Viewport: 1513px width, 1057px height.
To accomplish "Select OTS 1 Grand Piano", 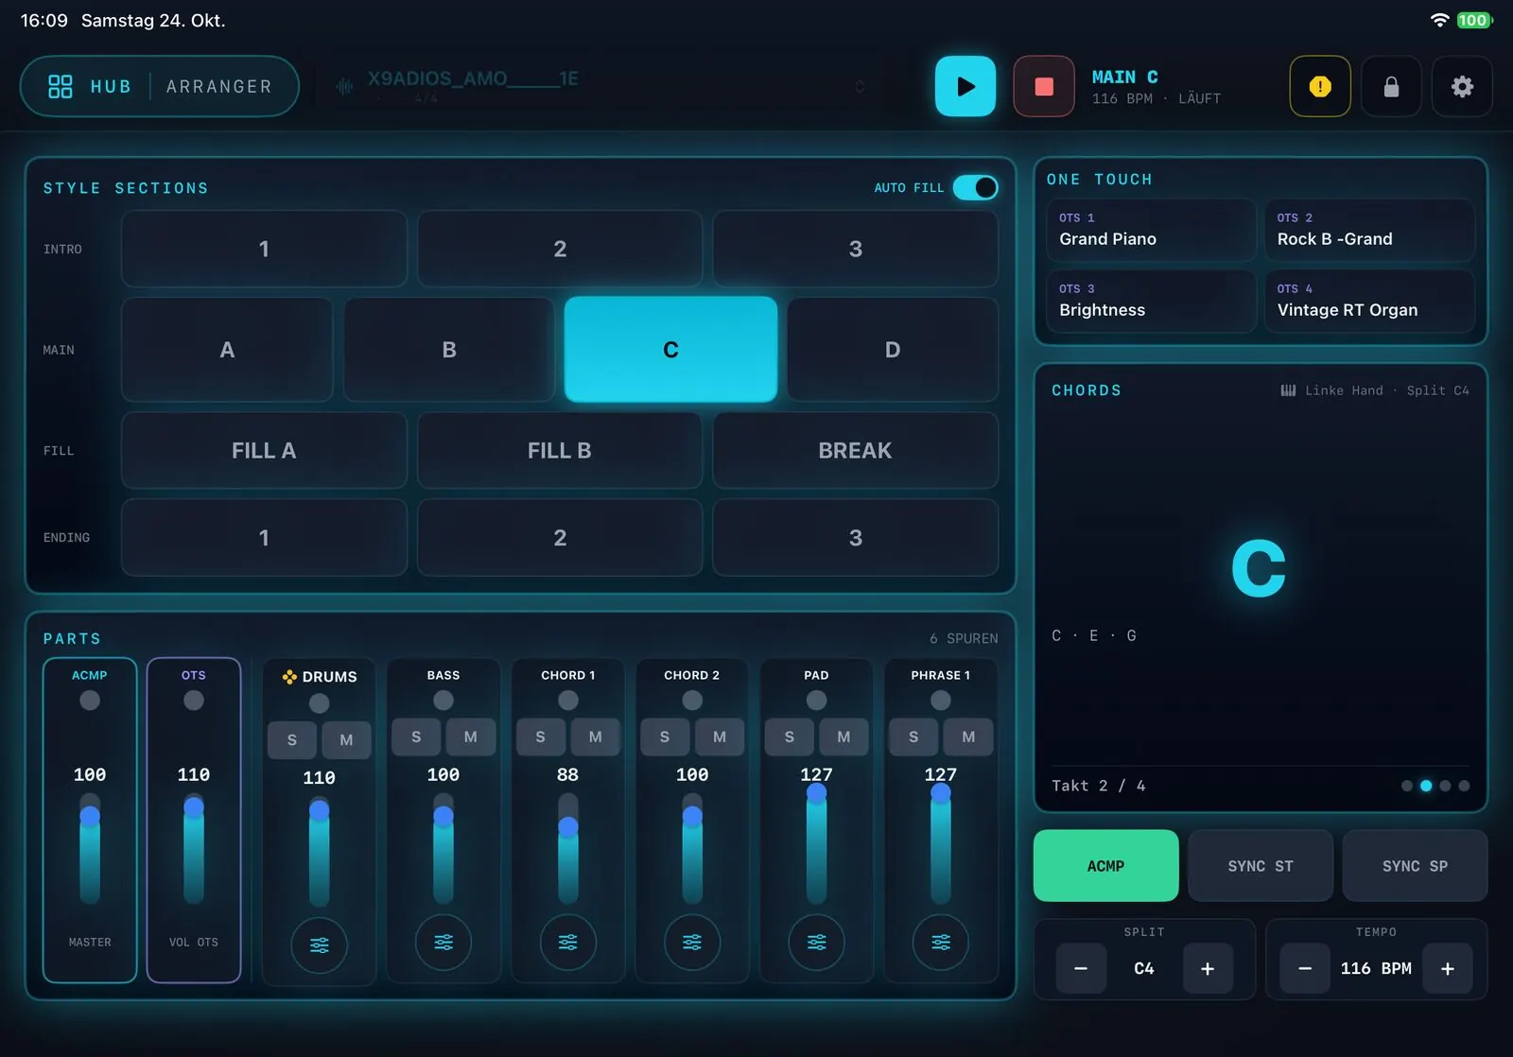I will (1151, 230).
